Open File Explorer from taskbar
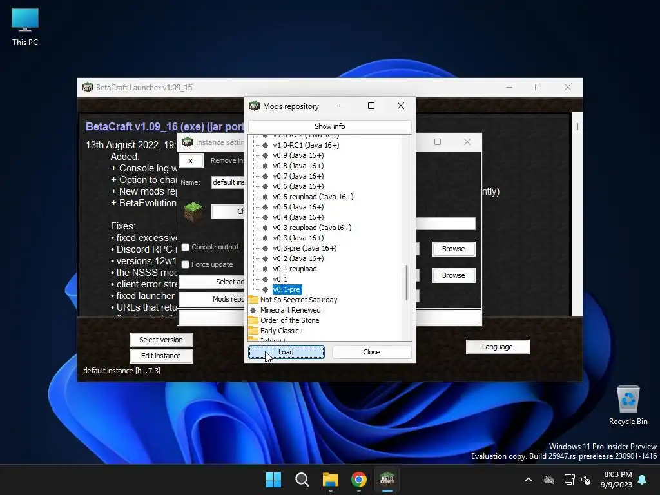 (x=331, y=480)
